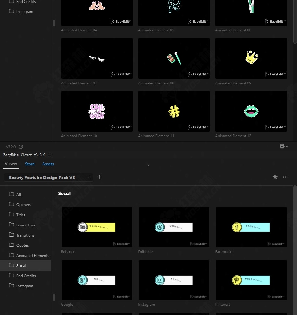Expand the chevron below the tab row
297x315 pixels.
(x=148, y=165)
